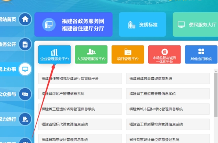
Task: Click the 信 badge icon in 市场监管 tab
Action: pos(165,52)
